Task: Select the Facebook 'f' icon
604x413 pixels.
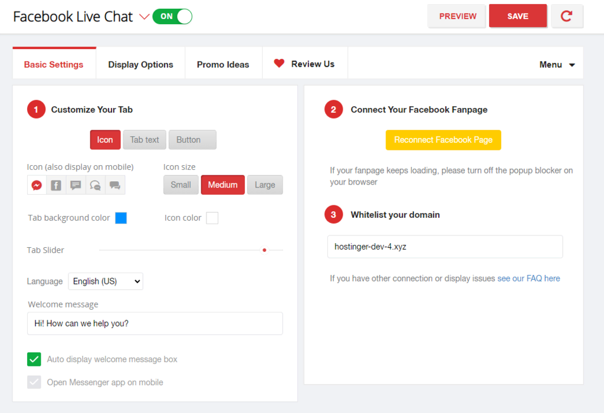Action: tap(56, 185)
